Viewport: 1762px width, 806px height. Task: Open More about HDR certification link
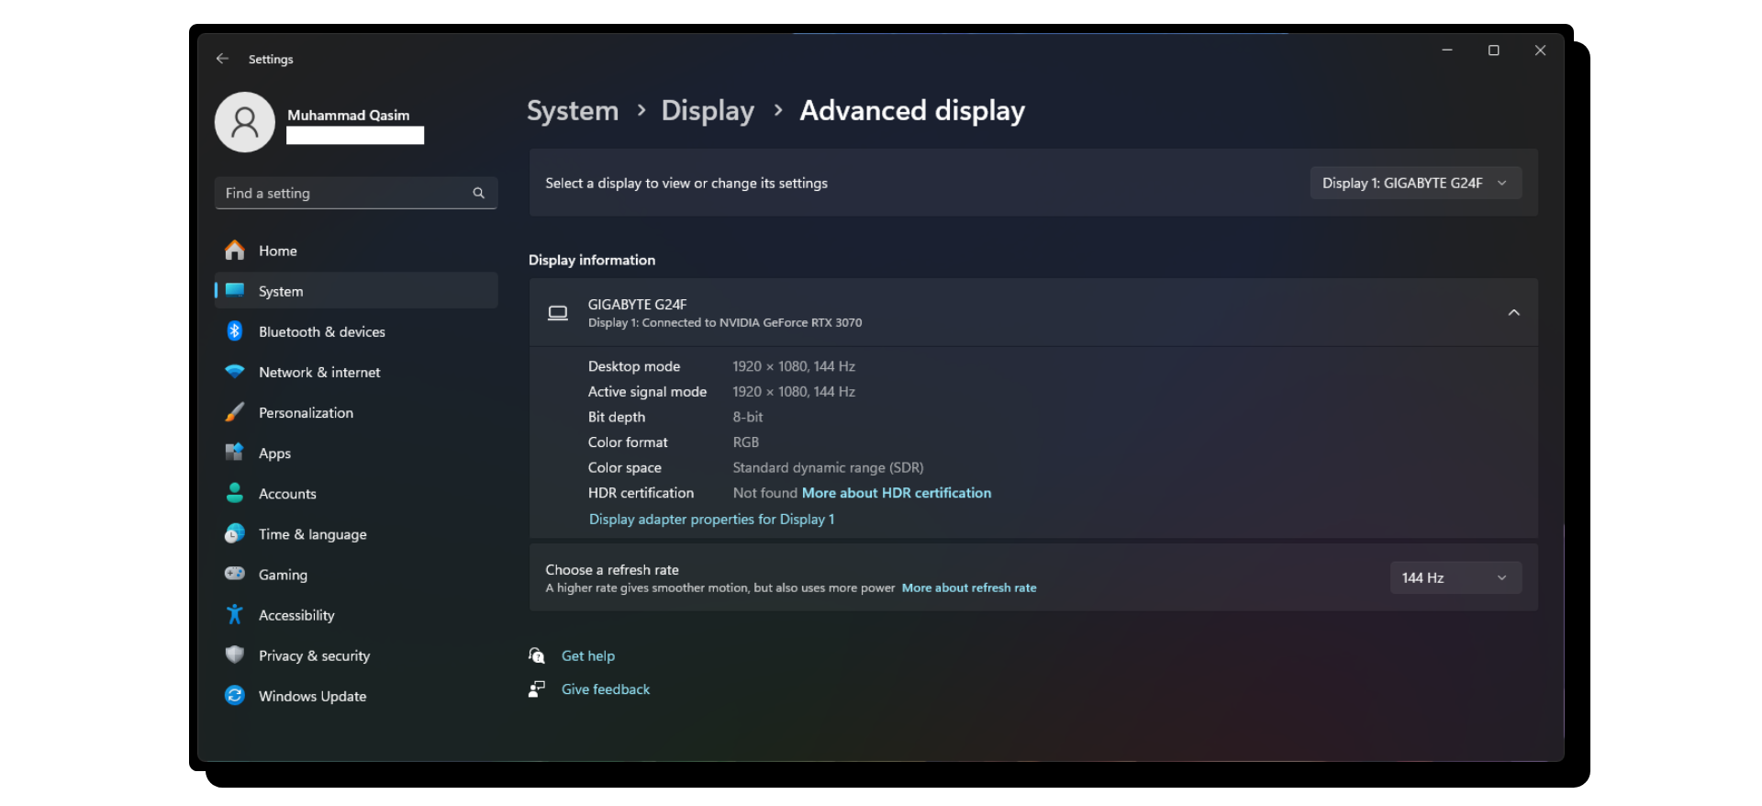(897, 493)
